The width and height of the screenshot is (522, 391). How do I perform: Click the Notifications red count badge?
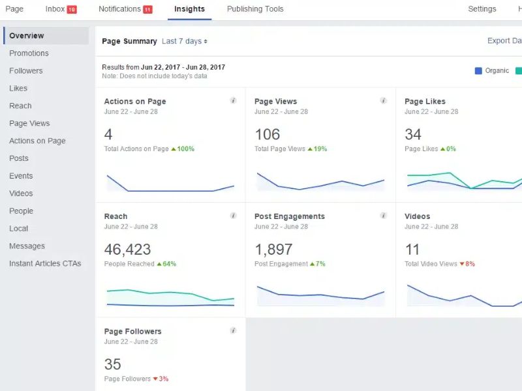pos(147,10)
